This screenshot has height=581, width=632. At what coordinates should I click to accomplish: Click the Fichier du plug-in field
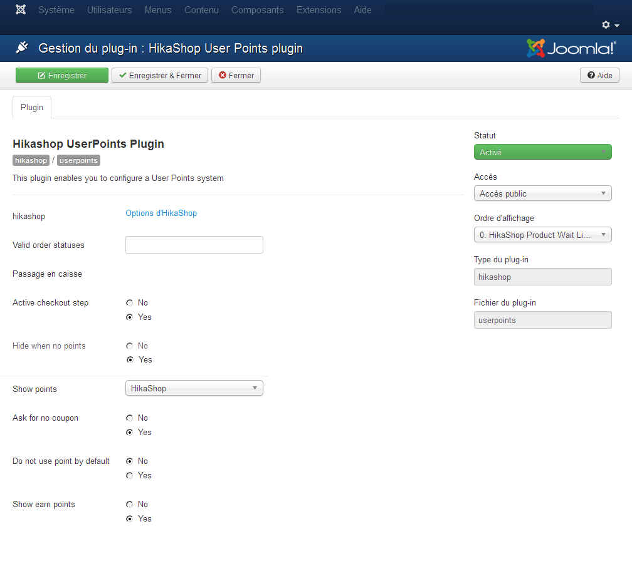coord(543,321)
